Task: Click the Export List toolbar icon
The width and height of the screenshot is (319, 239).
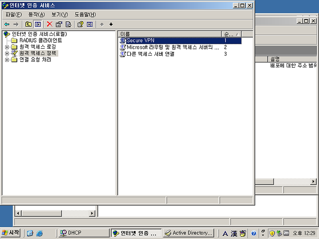Action: (68, 24)
